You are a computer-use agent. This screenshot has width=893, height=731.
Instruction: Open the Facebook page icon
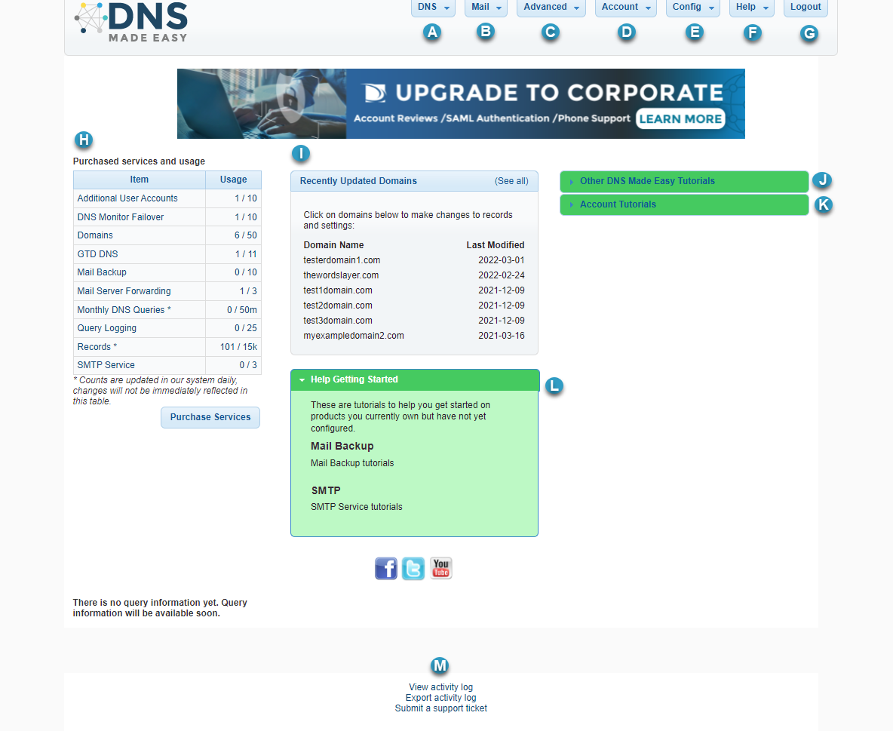(385, 568)
